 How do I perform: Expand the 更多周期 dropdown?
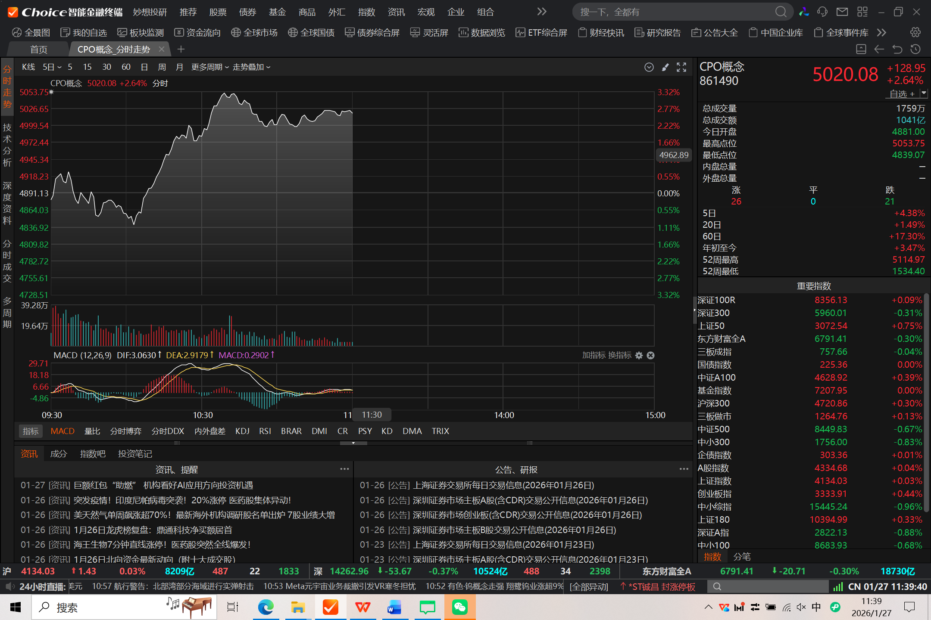tap(210, 67)
